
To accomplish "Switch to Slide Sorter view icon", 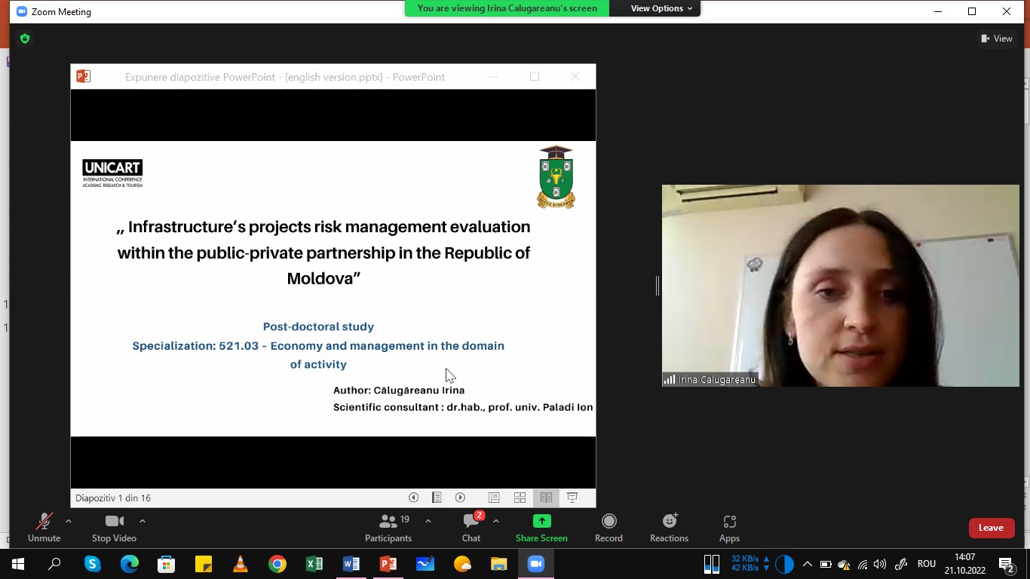I will 520,498.
